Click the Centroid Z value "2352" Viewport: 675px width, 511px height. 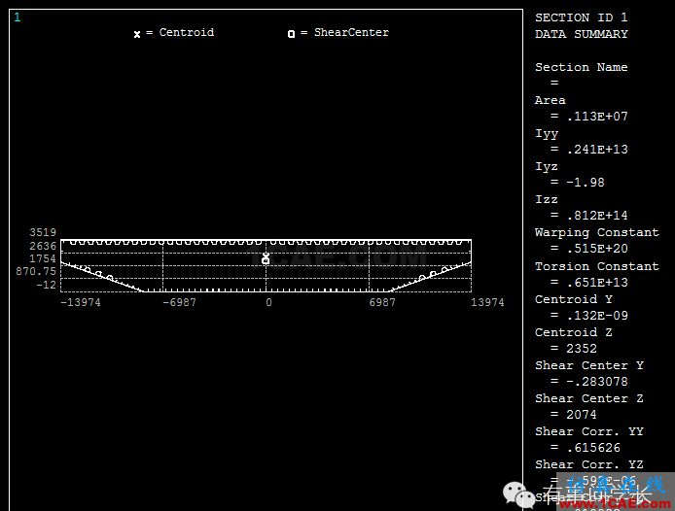pos(582,349)
